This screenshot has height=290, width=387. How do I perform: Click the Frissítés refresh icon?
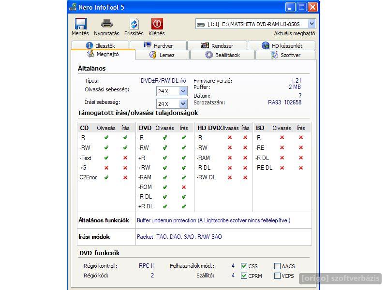coord(134,24)
